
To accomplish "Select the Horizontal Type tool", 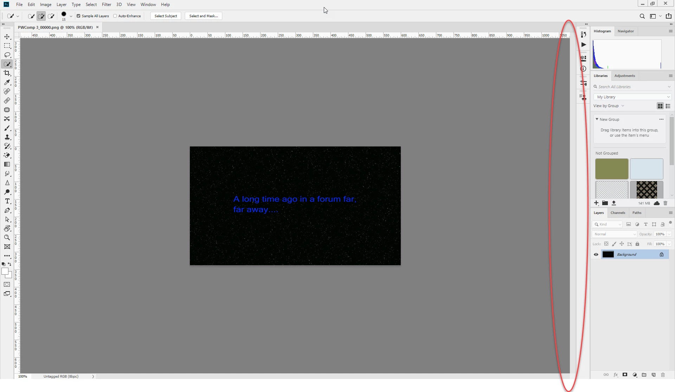I will pyautogui.click(x=7, y=201).
